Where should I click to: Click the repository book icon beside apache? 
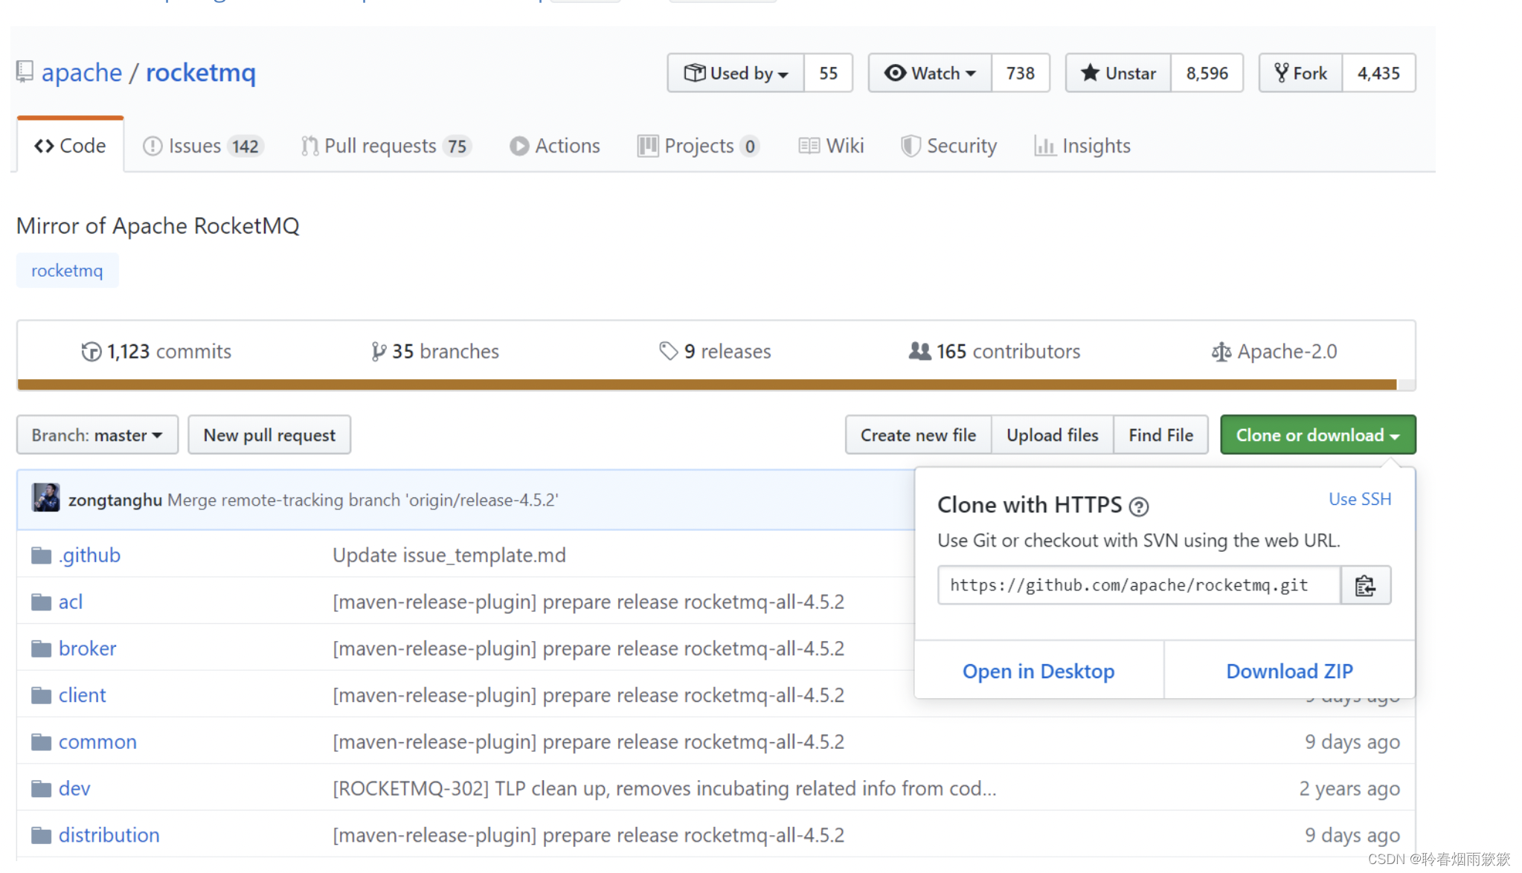click(x=25, y=72)
